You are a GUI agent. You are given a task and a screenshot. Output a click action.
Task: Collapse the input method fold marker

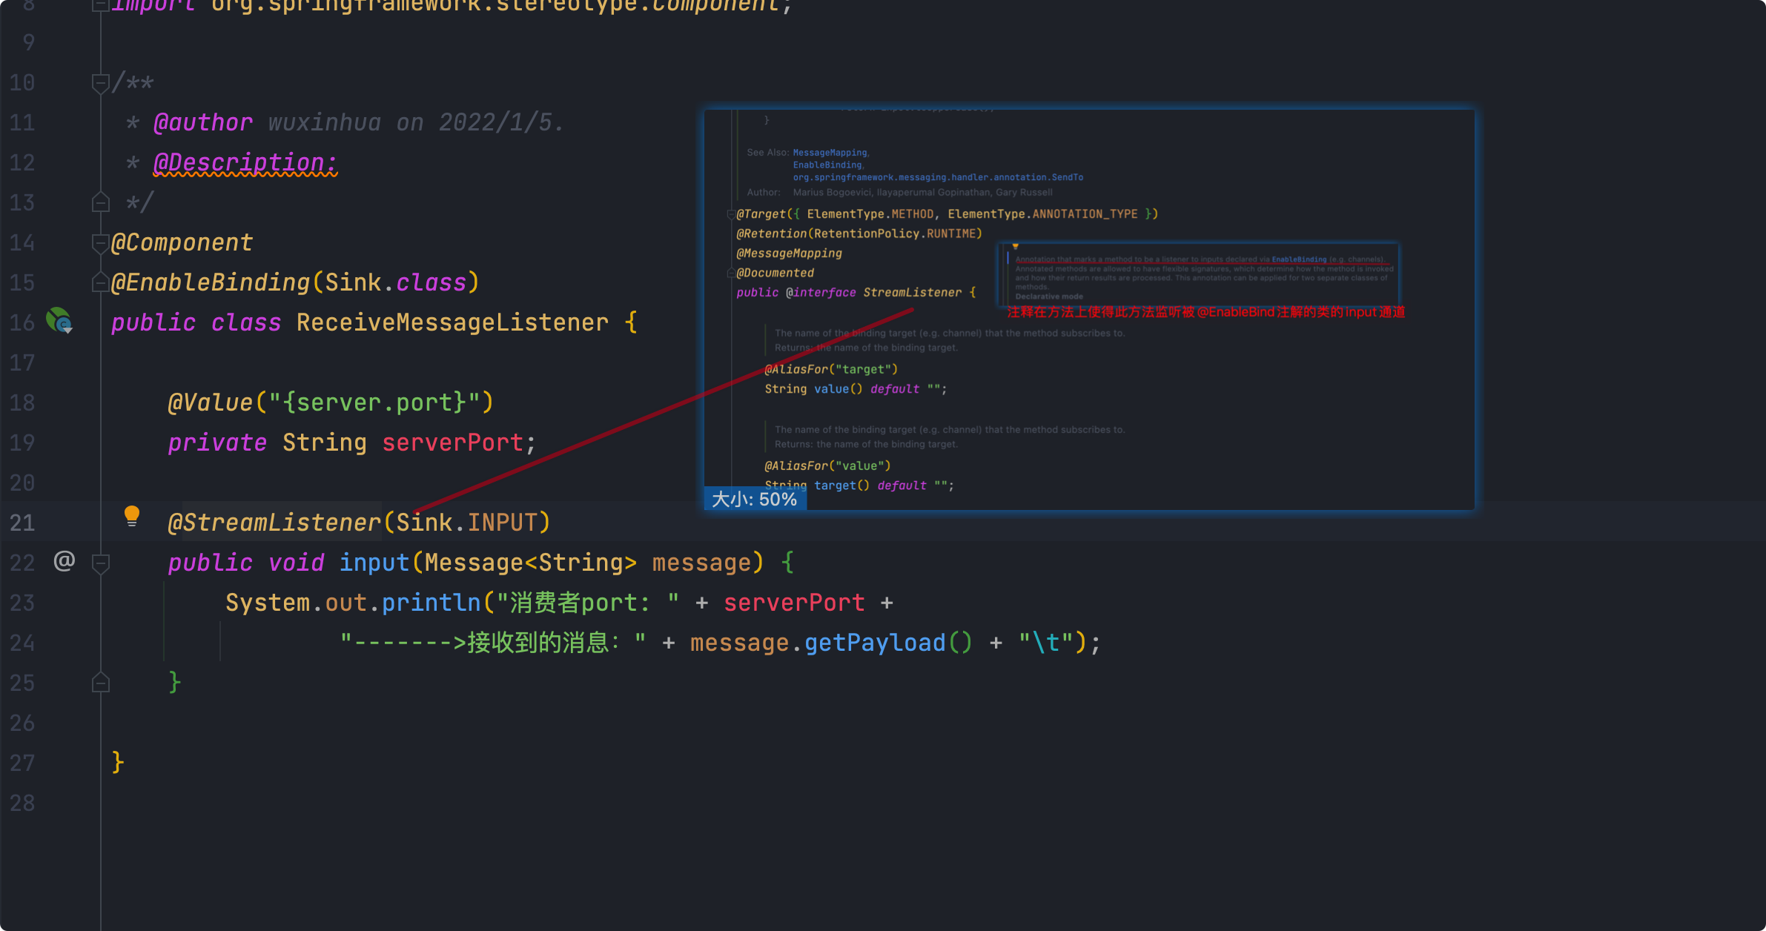(101, 563)
